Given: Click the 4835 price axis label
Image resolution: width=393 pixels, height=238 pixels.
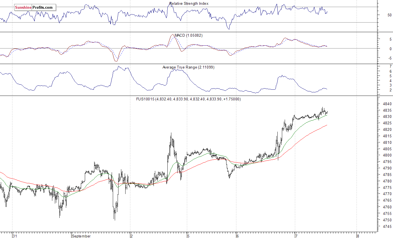Looking at the screenshot, I should click(387, 110).
